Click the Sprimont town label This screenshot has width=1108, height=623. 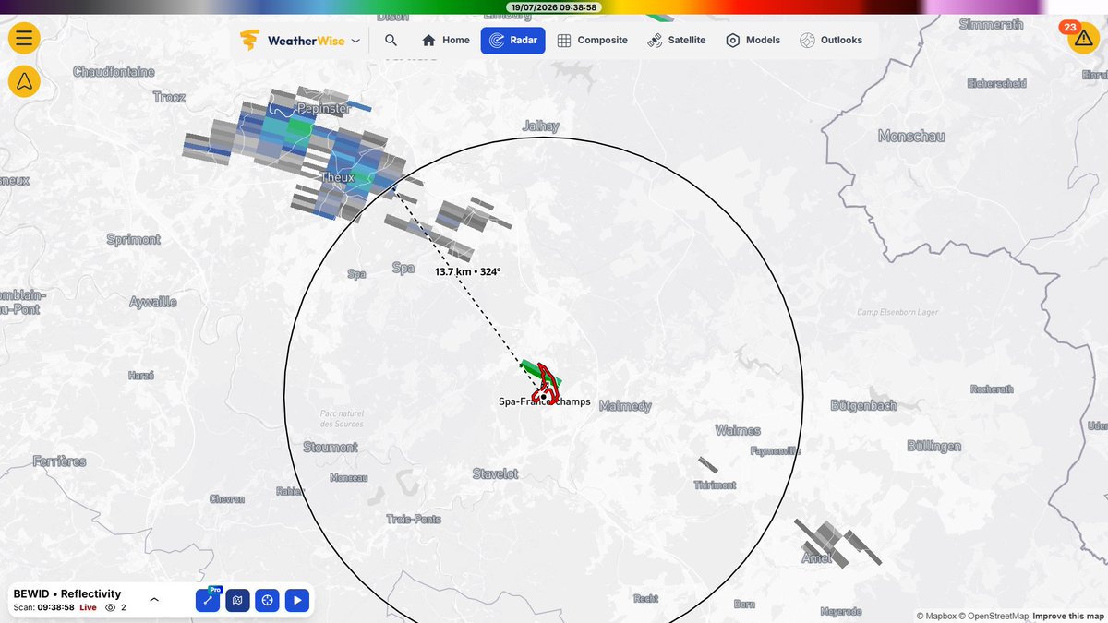click(134, 239)
